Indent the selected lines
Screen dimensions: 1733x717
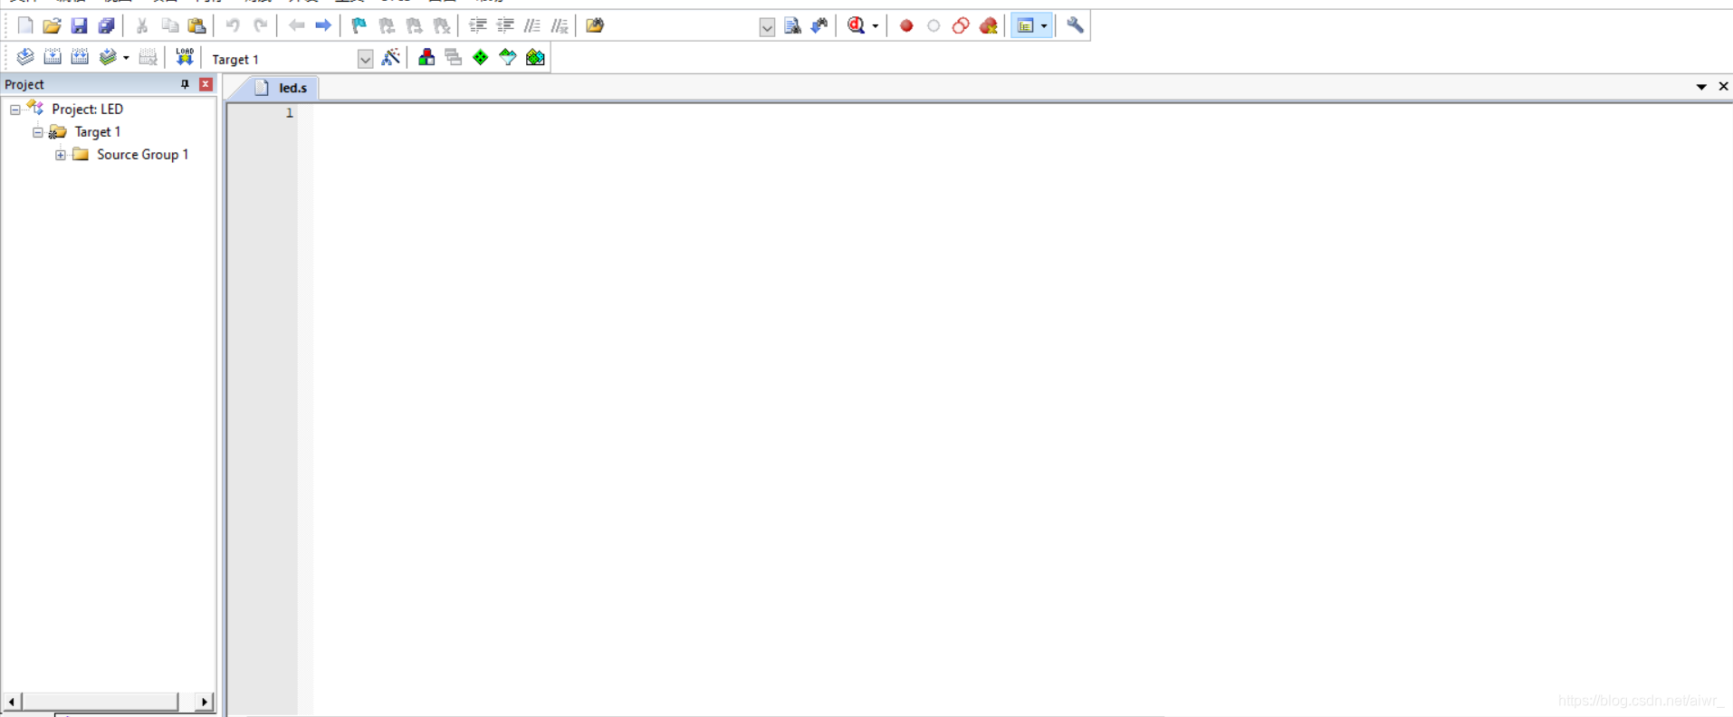(x=477, y=25)
